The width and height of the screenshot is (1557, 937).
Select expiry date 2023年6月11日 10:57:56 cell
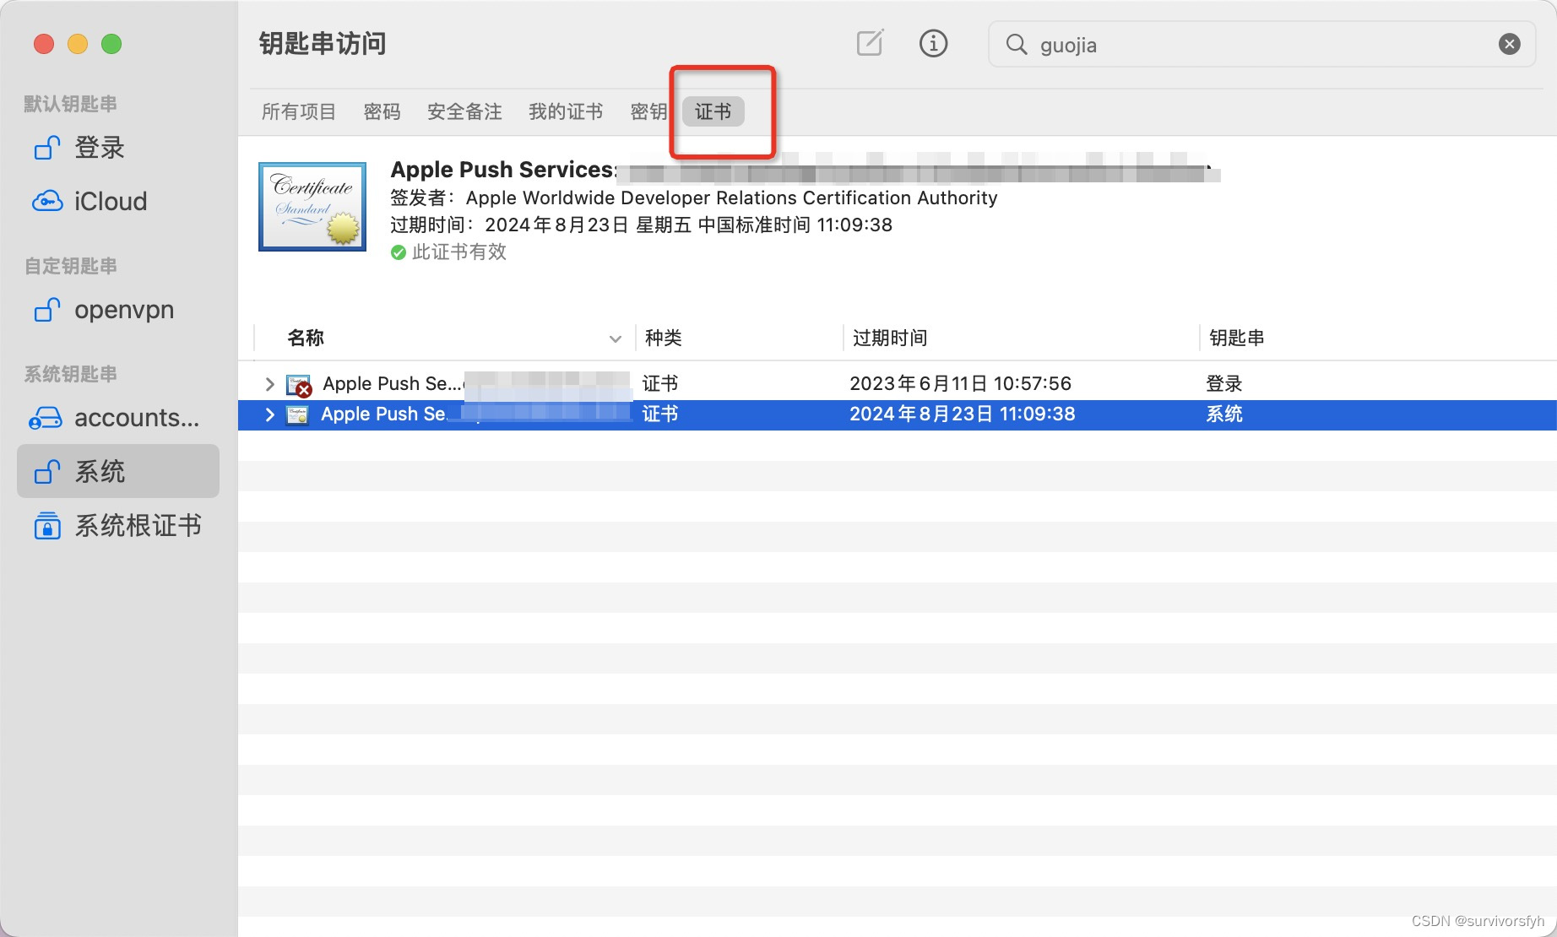pos(960,383)
